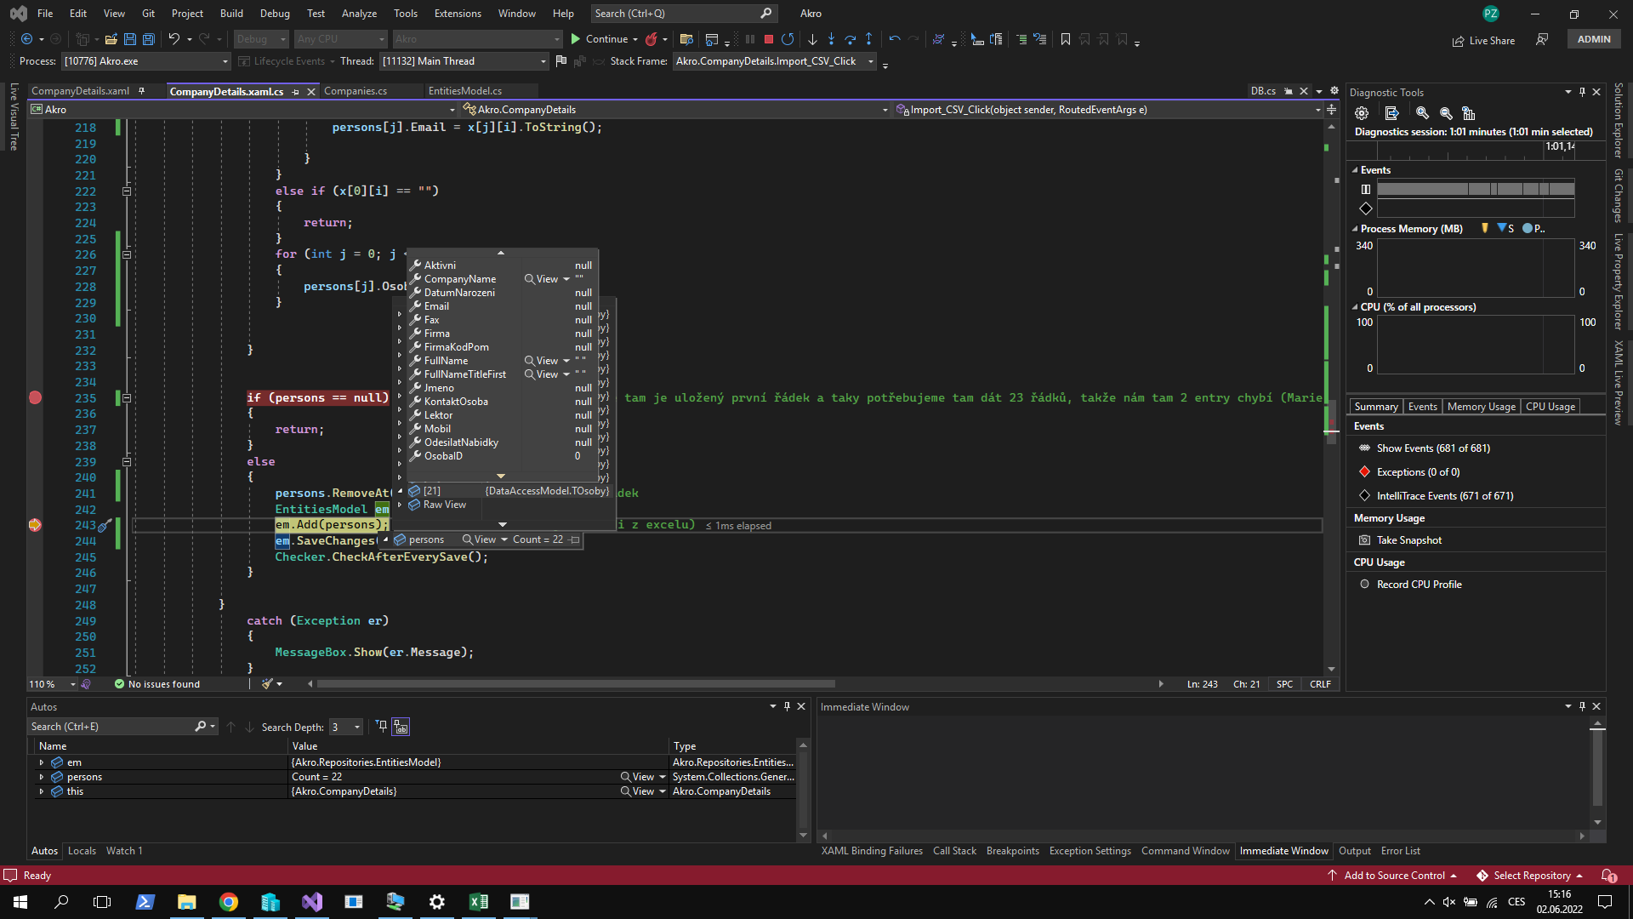Expand the em variable in Autos
This screenshot has height=919, width=1633.
41,762
